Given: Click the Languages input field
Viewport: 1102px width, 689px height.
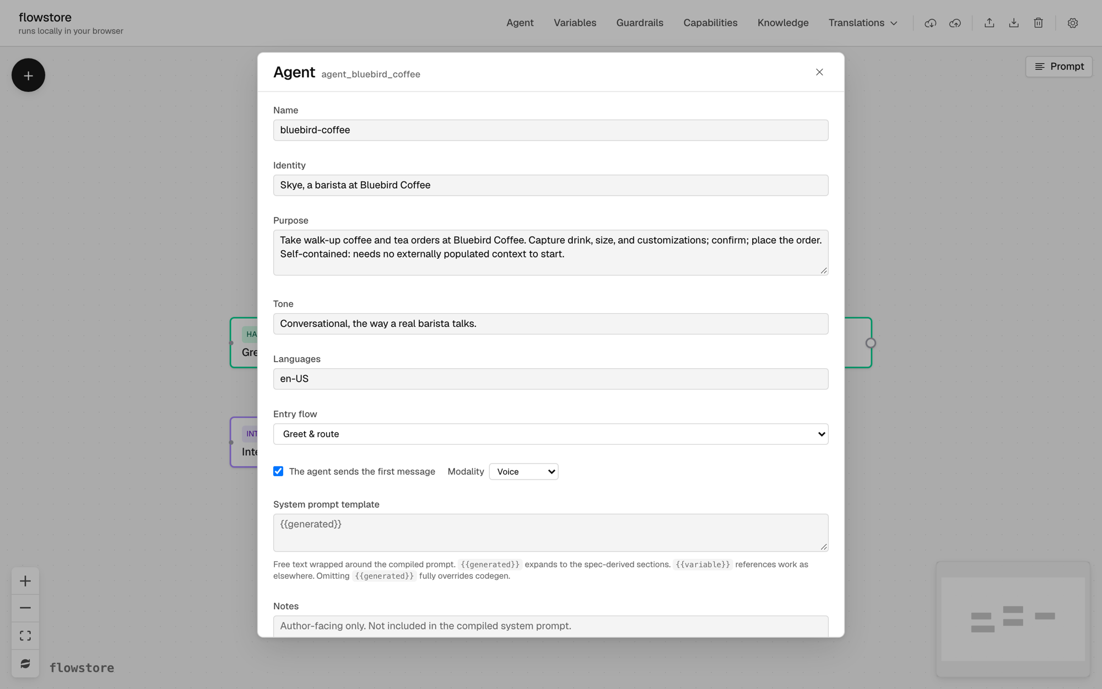Looking at the screenshot, I should click(551, 379).
